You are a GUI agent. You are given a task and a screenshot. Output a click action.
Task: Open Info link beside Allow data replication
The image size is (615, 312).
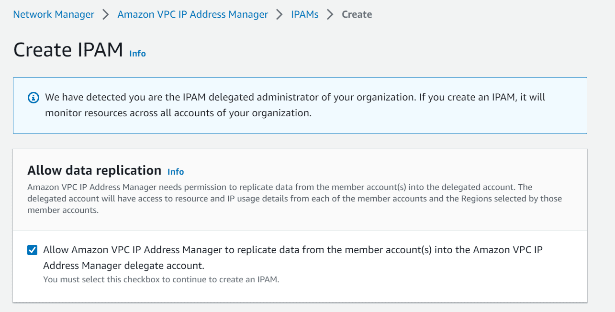pos(176,172)
